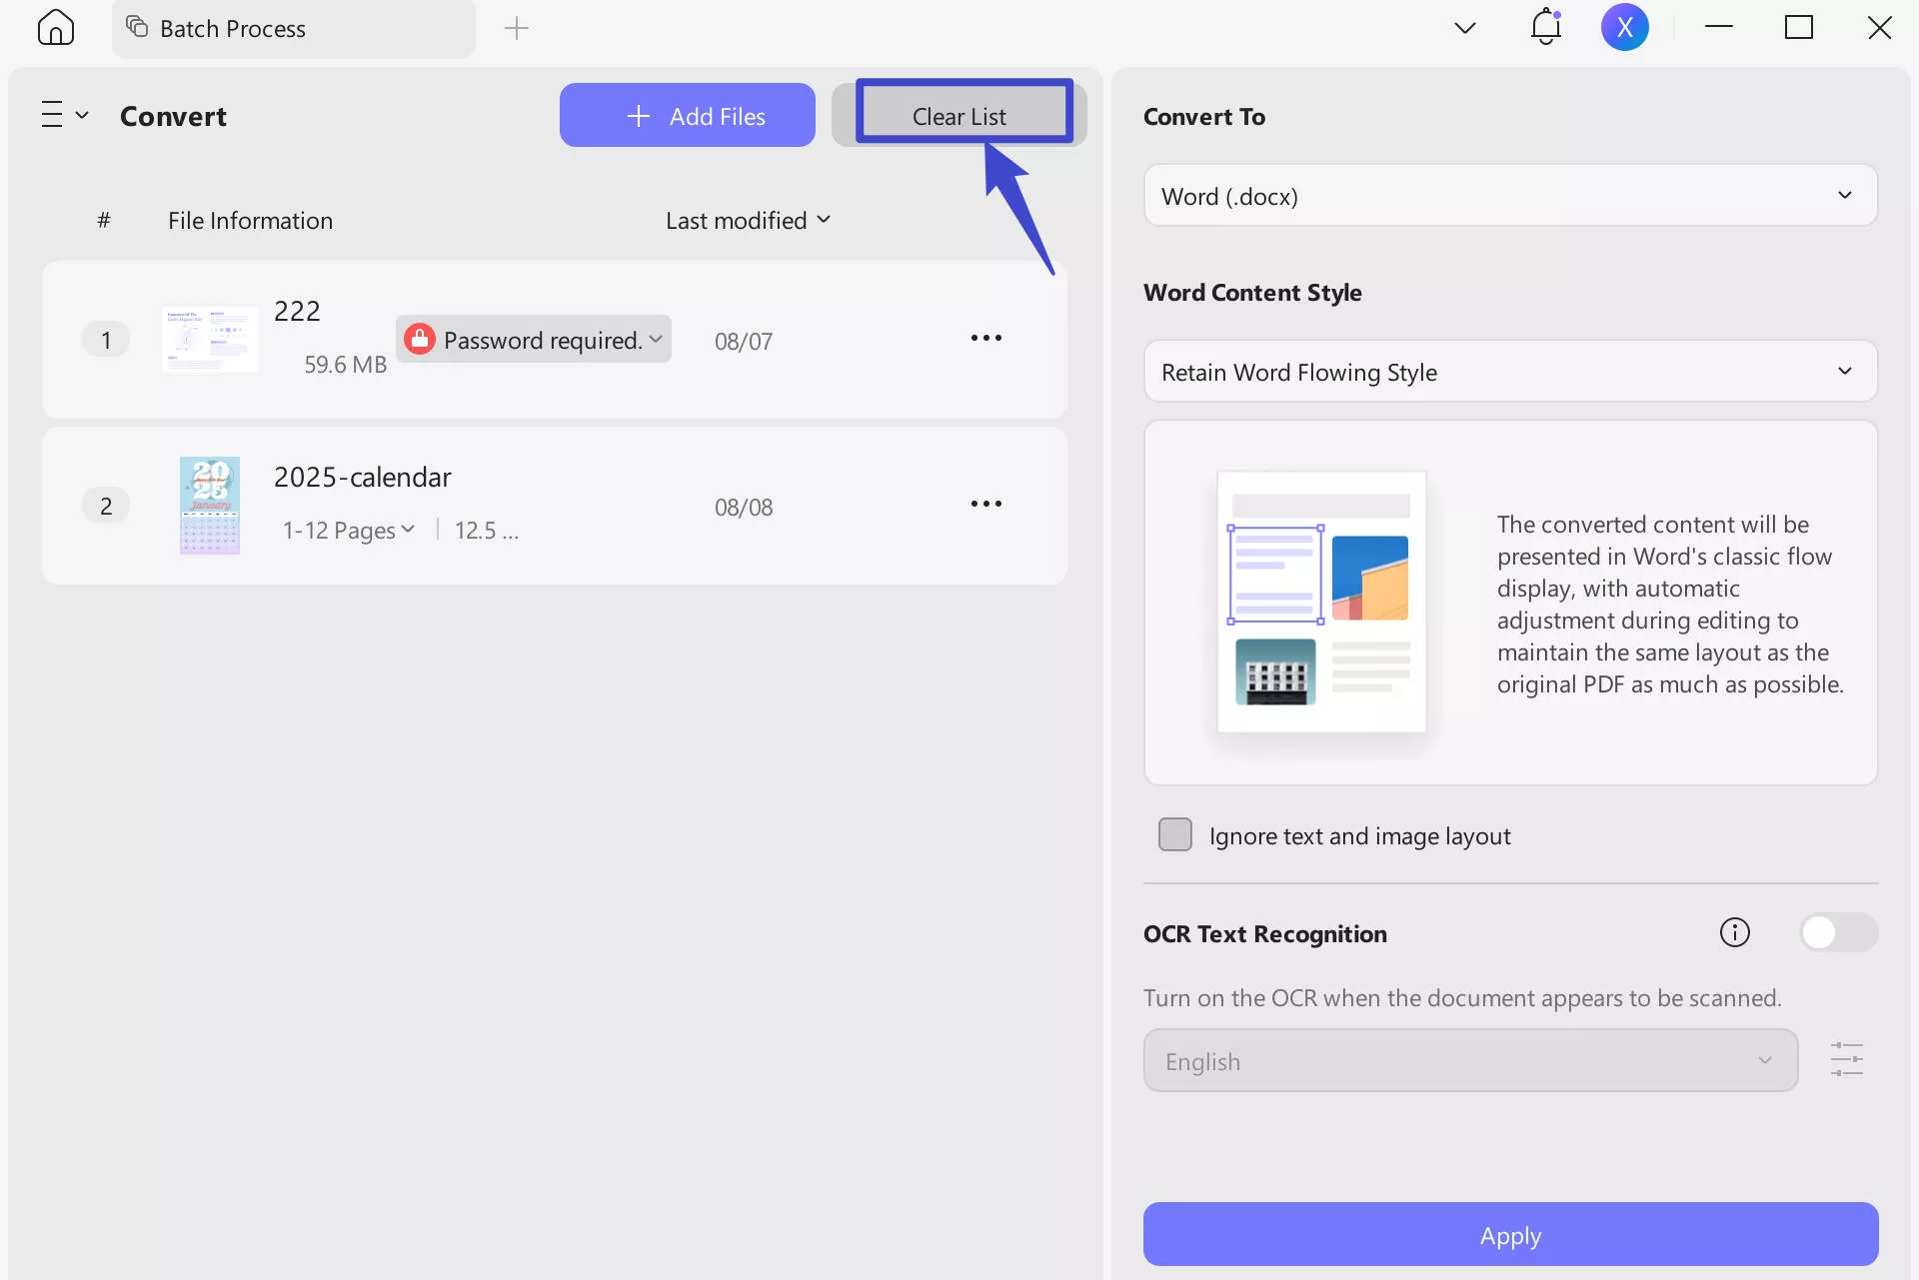Open a new tab with the plus icon
This screenshot has width=1919, height=1280.
pos(517,28)
